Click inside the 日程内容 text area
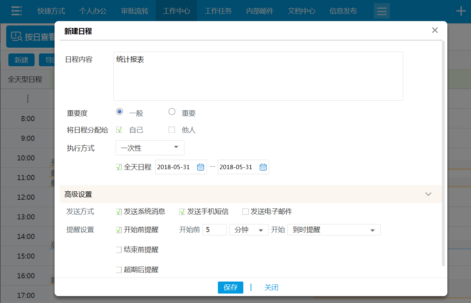Image resolution: width=471 pixels, height=303 pixels. pos(258,76)
